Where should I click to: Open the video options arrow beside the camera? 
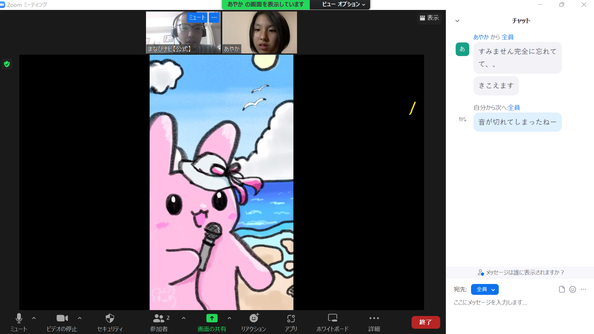point(80,318)
